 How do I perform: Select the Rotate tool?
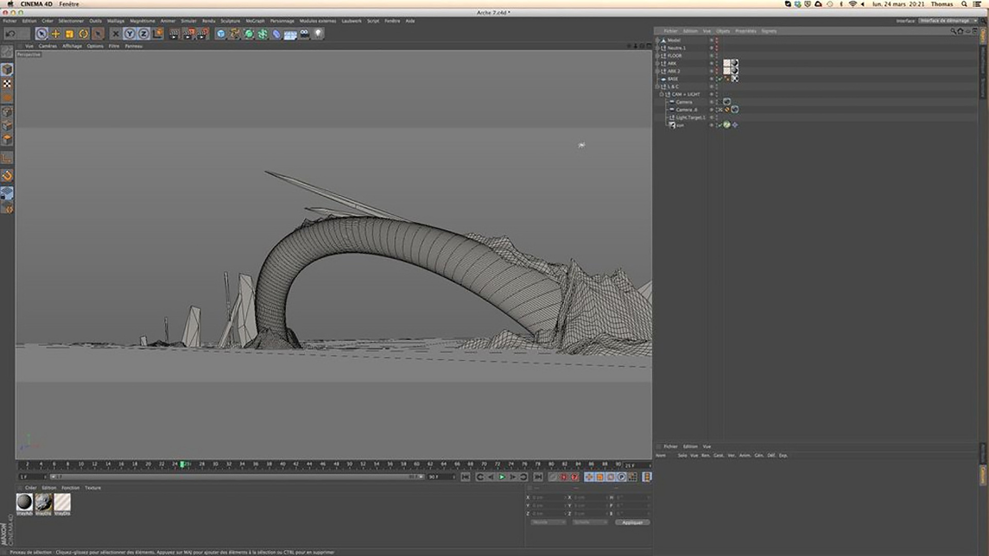83,34
